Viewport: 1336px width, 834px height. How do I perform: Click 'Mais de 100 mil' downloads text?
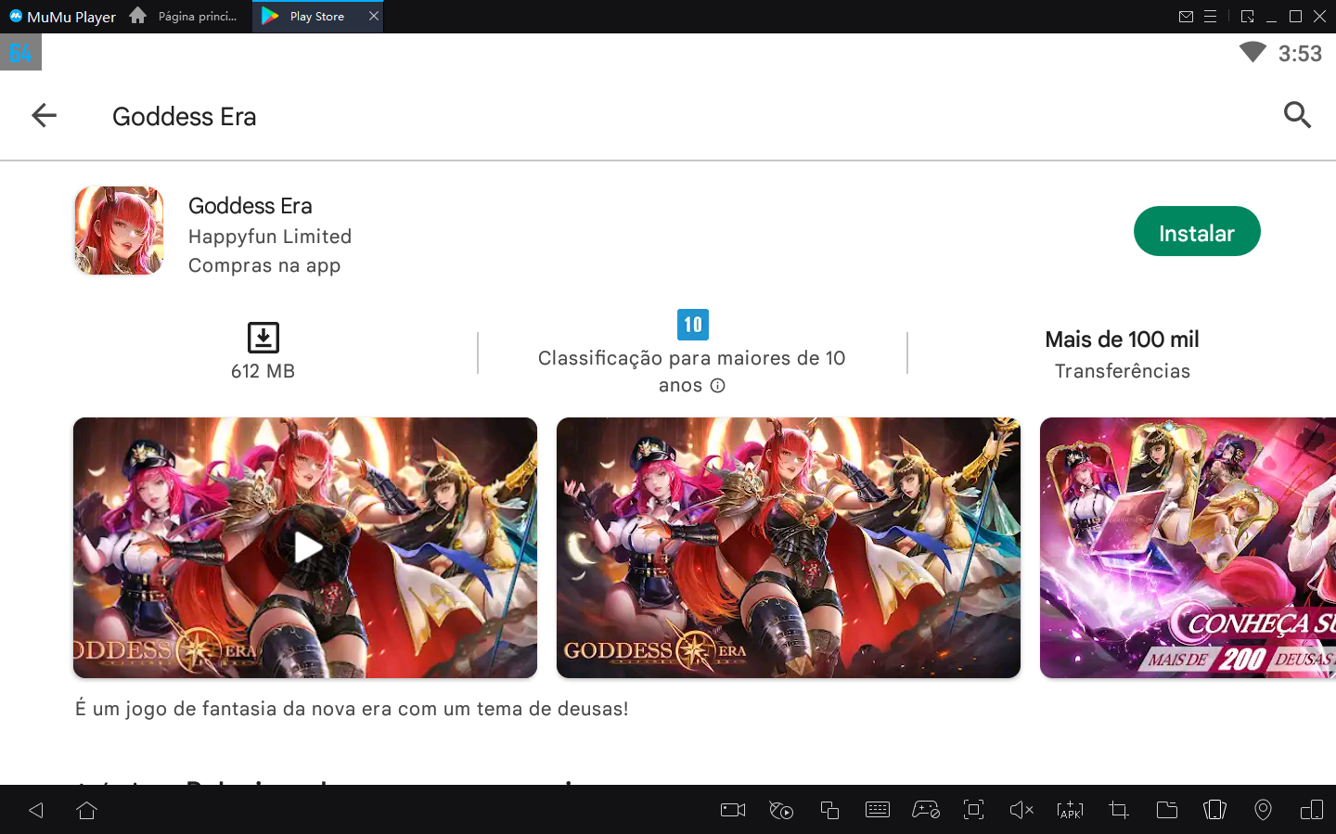point(1122,340)
